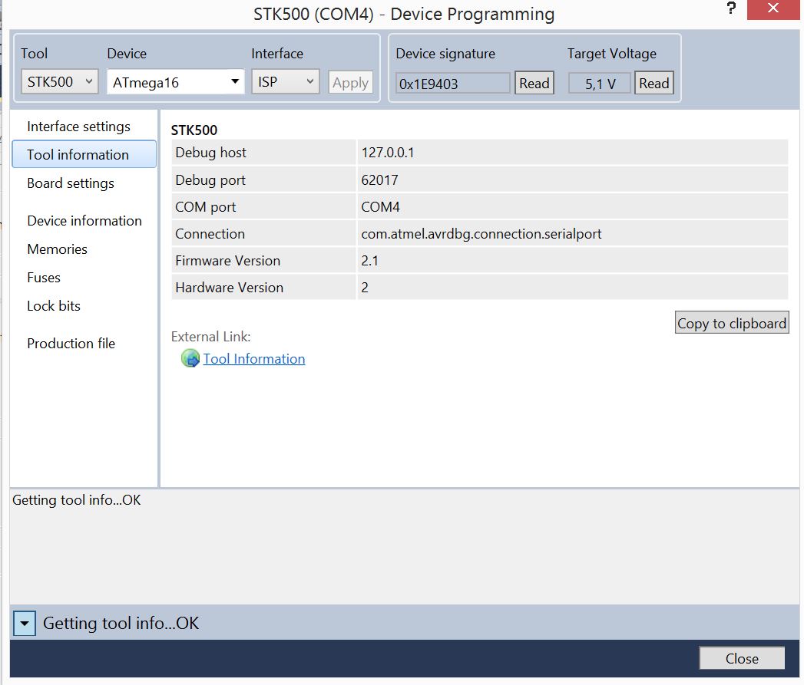Click the Debug port label cell
This screenshot has height=685, width=804.
point(263,179)
